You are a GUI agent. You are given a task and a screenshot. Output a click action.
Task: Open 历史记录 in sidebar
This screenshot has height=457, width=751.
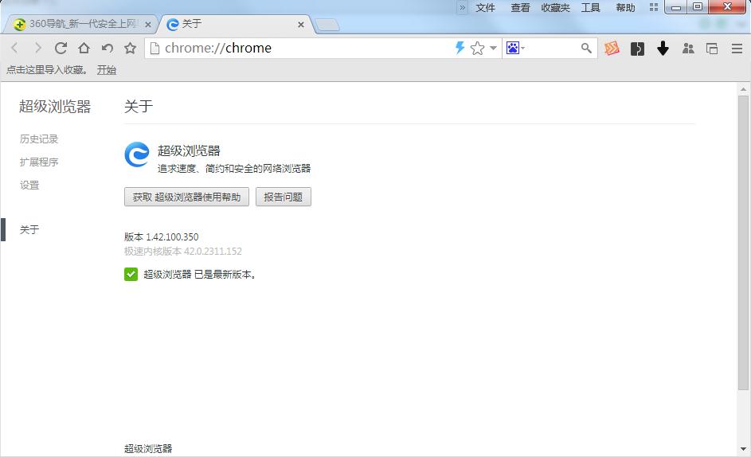click(x=39, y=139)
